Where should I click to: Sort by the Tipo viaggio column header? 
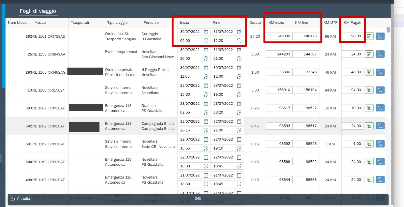pyautogui.click(x=117, y=23)
